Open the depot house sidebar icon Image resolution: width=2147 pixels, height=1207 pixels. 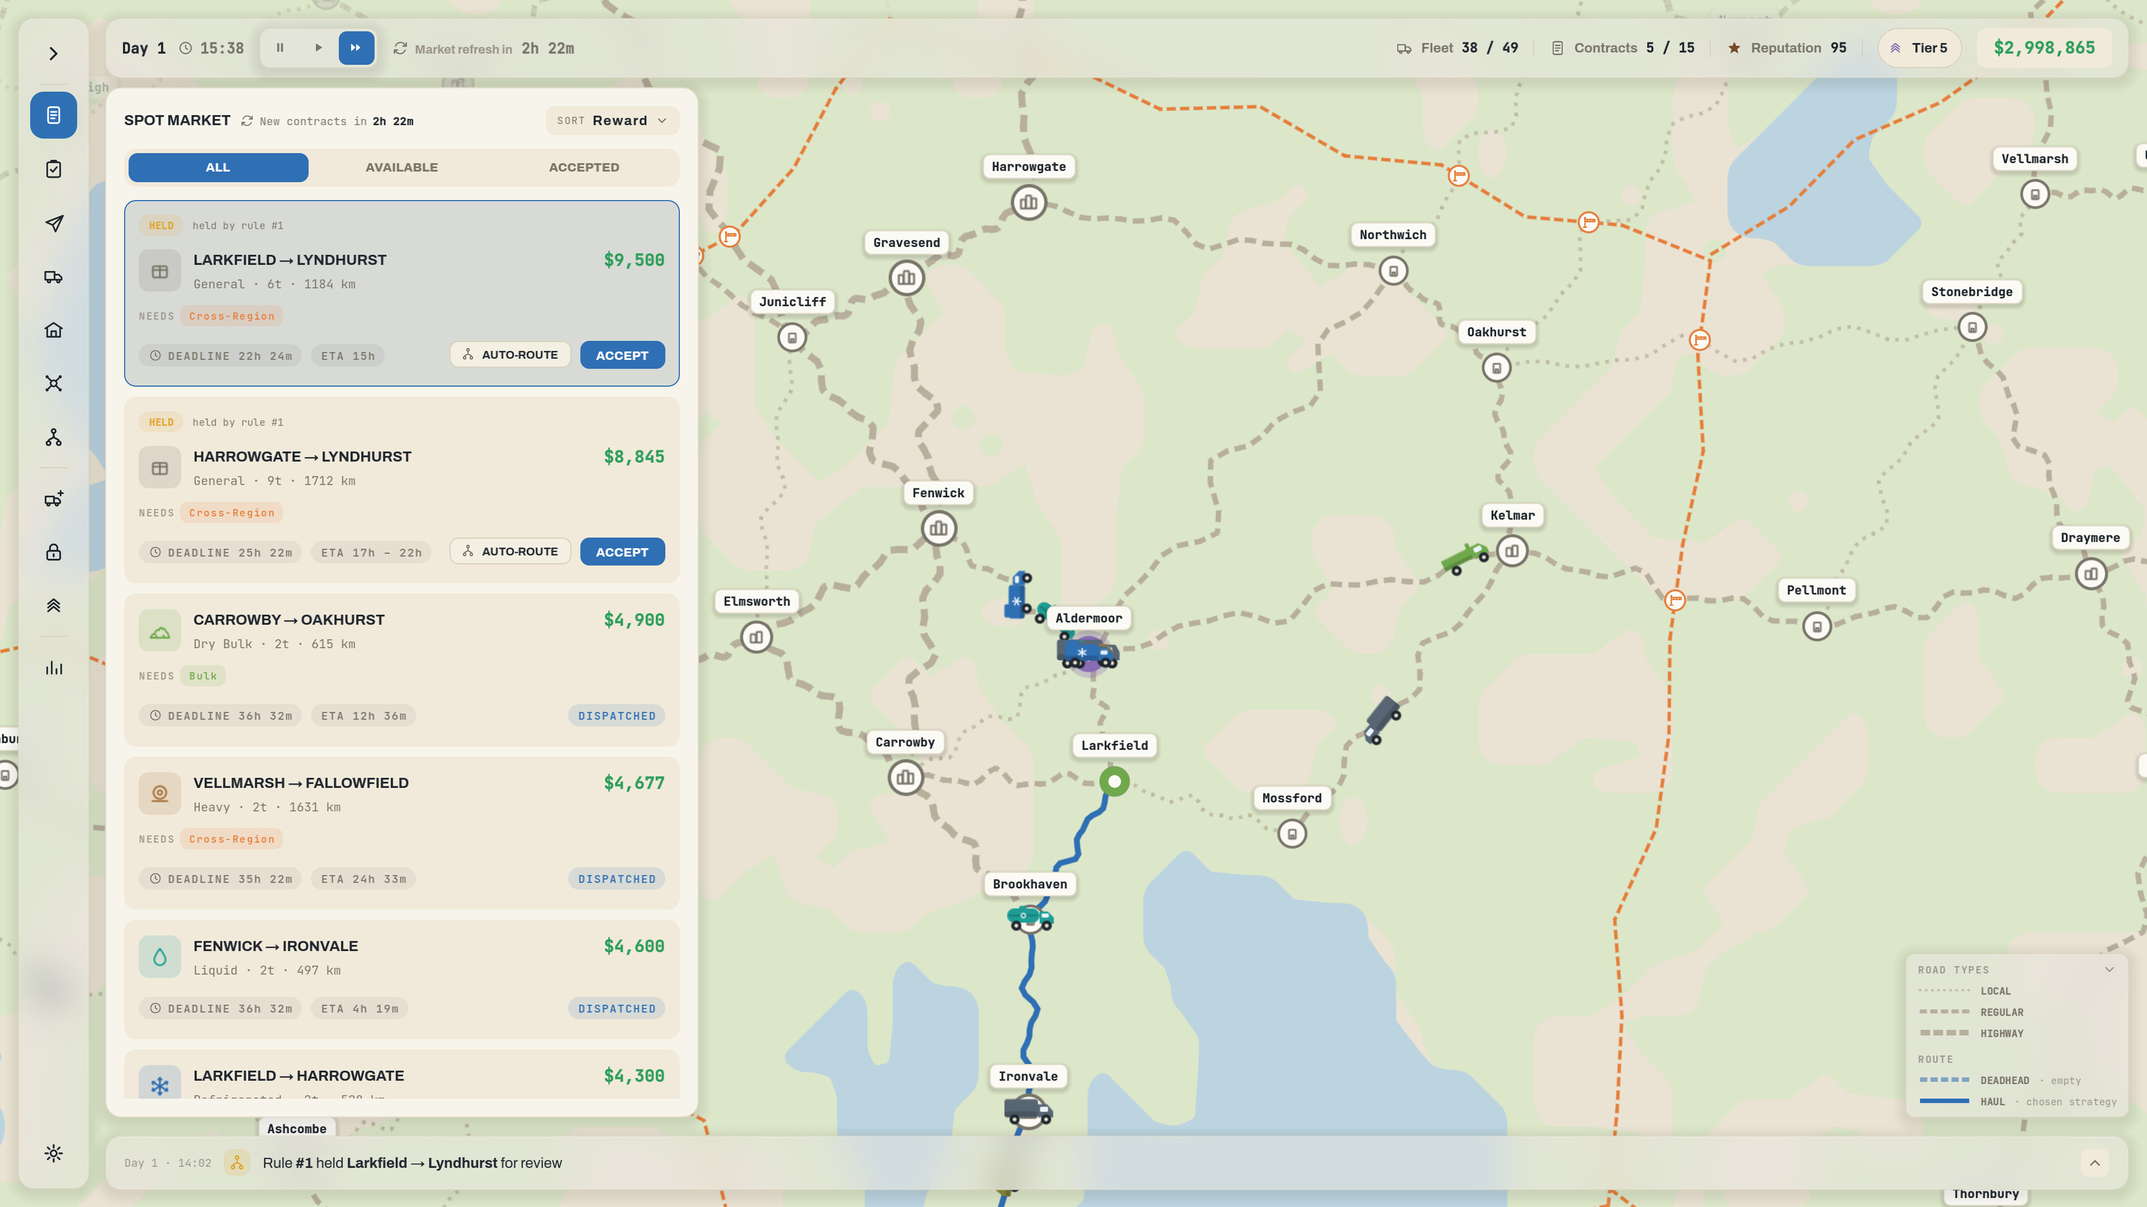click(53, 330)
